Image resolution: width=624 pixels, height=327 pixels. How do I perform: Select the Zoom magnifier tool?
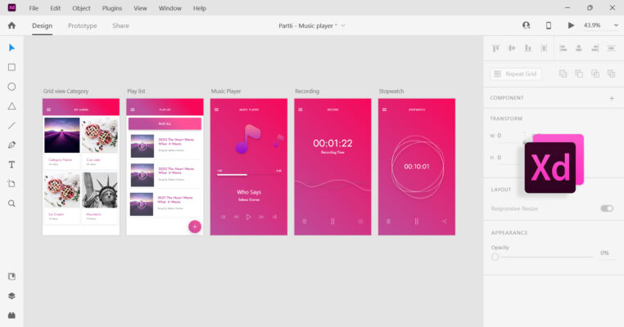pos(11,204)
